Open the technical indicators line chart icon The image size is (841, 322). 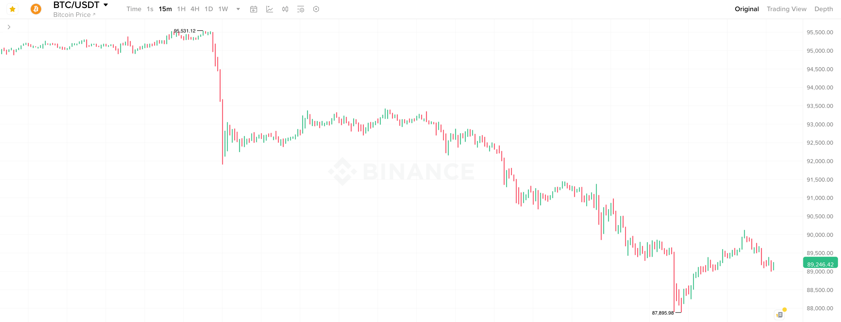coord(269,9)
